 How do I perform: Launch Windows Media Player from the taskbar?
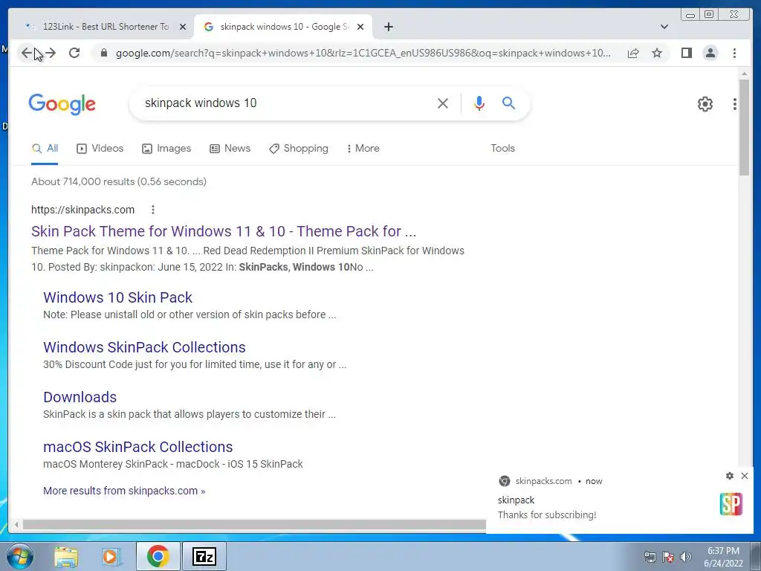[x=111, y=556]
